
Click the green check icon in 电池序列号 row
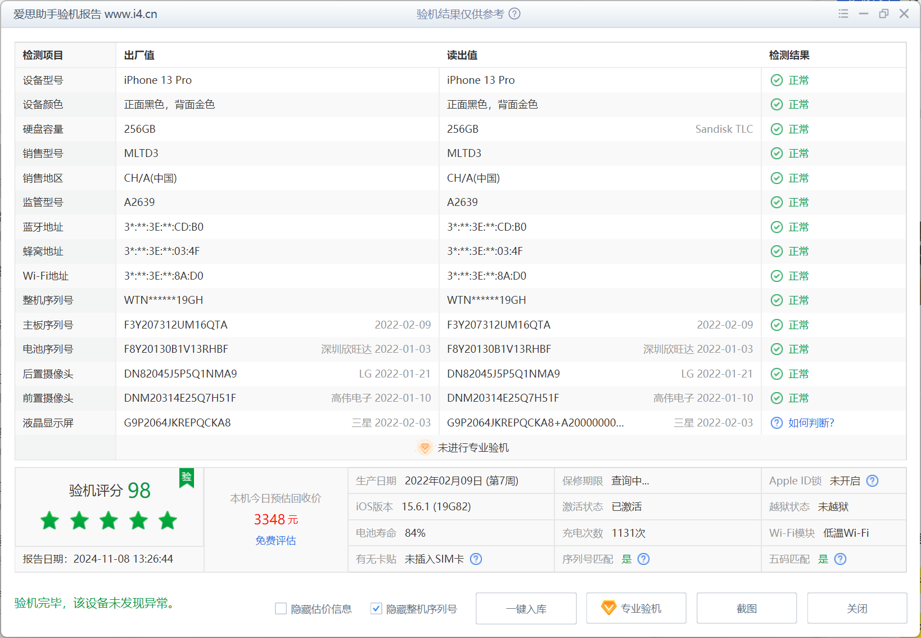pos(776,349)
